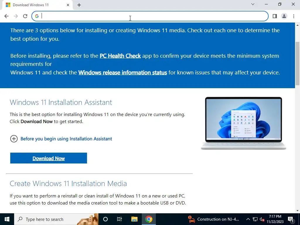Expand Before you begin using Installation Assistant
This screenshot has height=225, width=300.
(14, 139)
